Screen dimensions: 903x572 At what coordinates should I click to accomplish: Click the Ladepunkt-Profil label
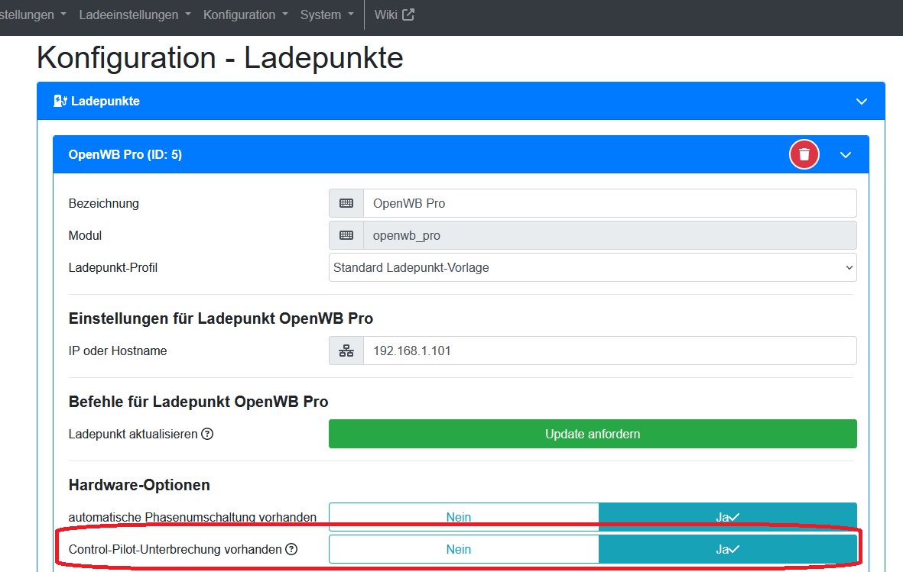[x=113, y=267]
